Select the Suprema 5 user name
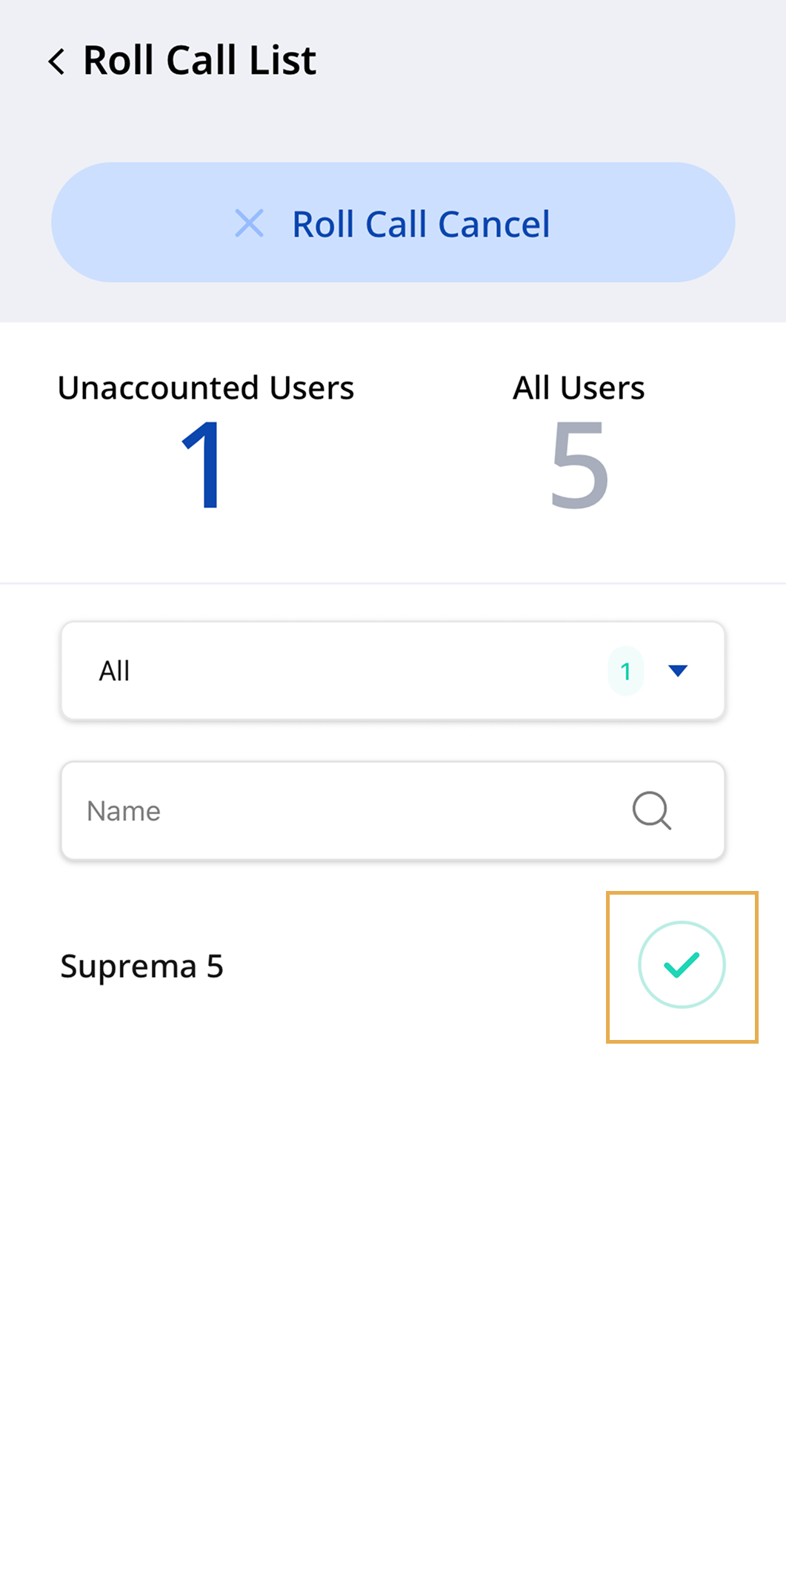The height and width of the screenshot is (1587, 786). click(141, 966)
